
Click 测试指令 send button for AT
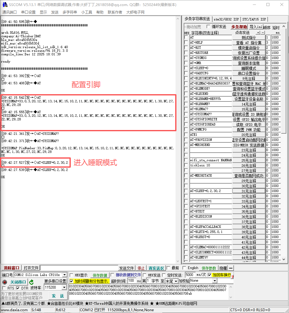click(249, 38)
